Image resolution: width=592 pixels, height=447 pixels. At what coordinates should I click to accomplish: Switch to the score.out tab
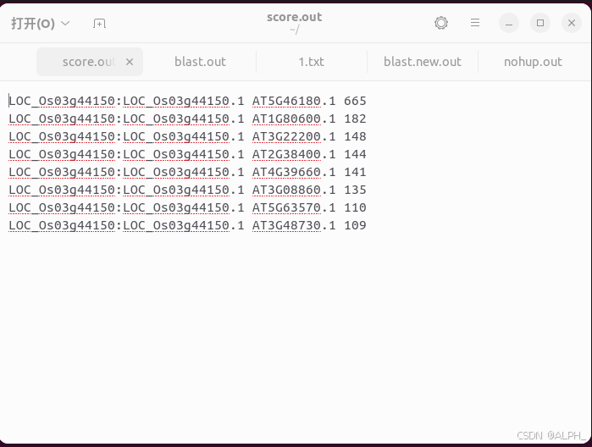click(x=89, y=62)
